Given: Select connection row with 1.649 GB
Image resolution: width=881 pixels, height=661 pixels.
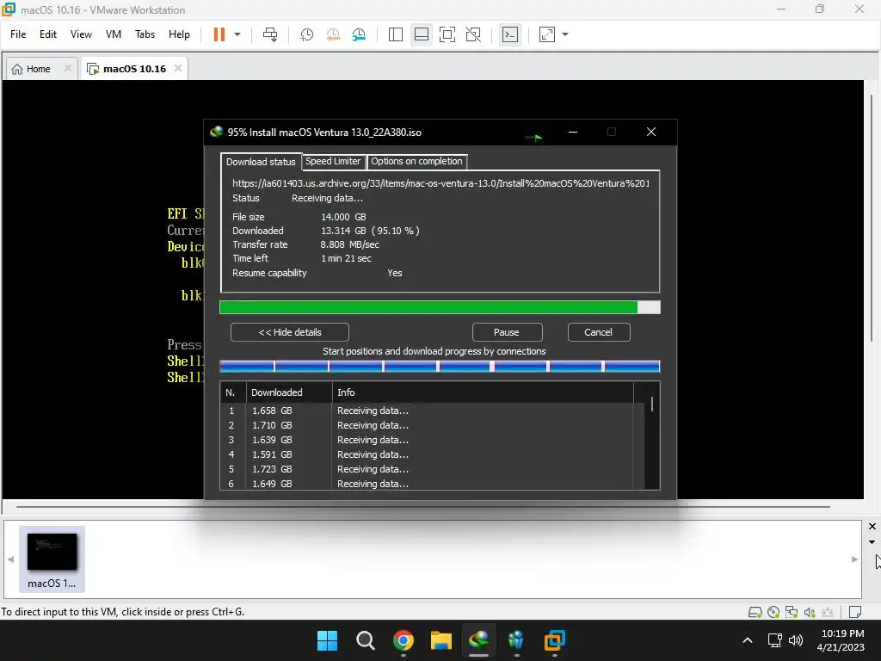Looking at the screenshot, I should [432, 484].
